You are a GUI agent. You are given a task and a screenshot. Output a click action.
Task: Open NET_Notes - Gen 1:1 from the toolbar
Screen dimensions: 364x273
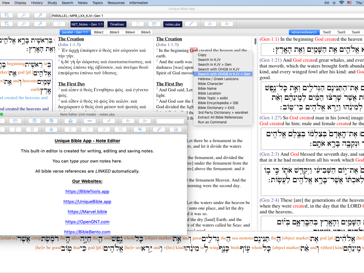(87, 24)
